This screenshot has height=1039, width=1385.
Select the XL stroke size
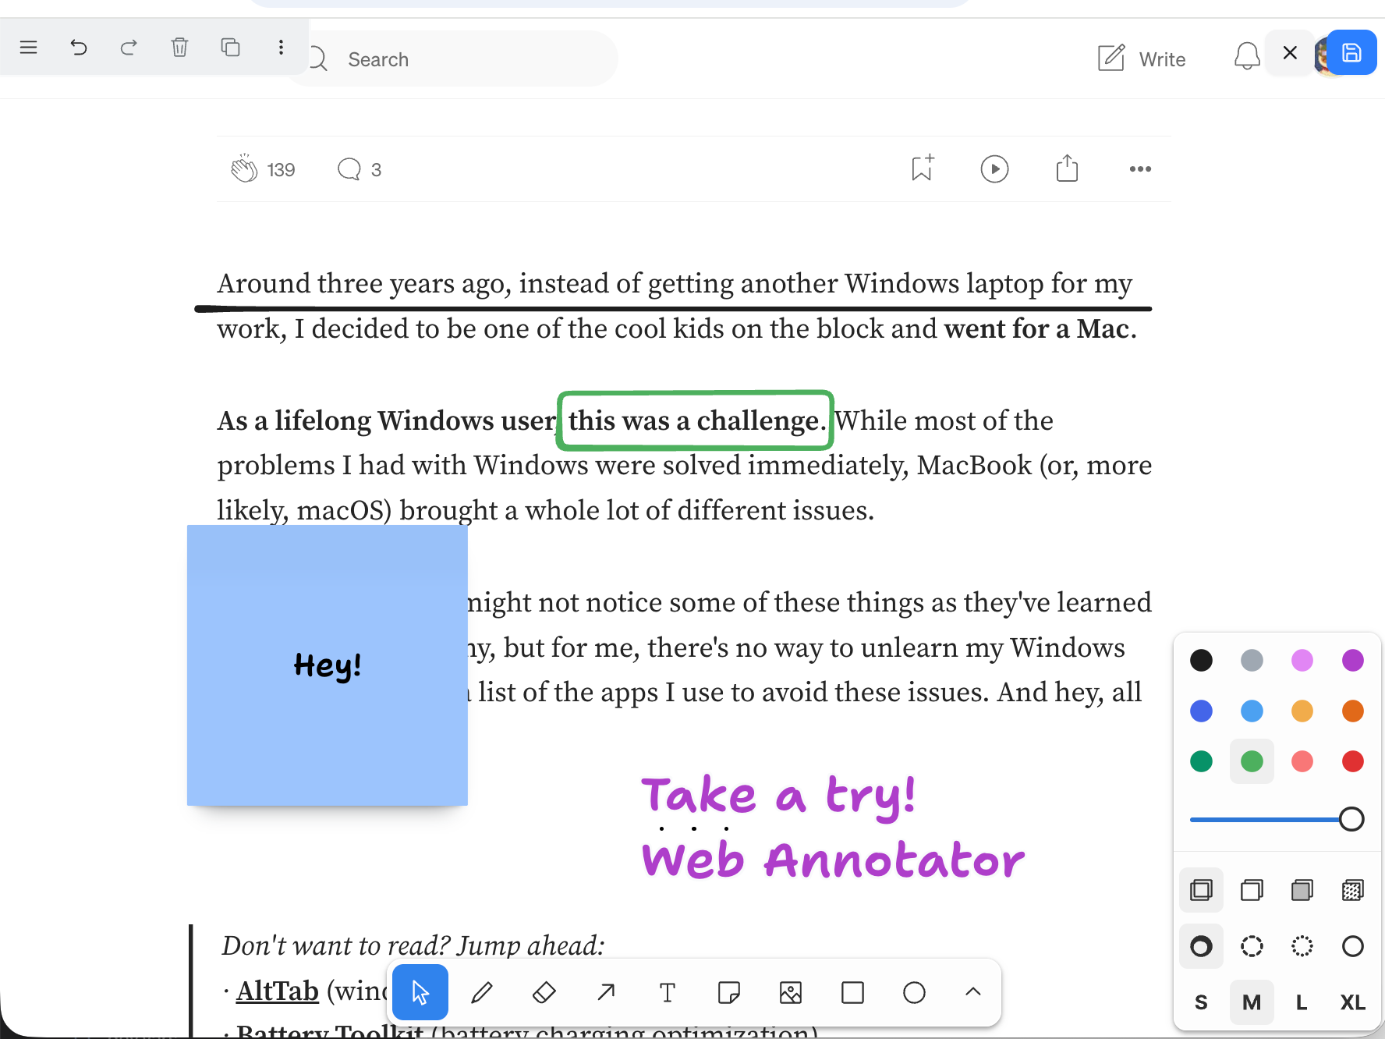[1351, 1002]
